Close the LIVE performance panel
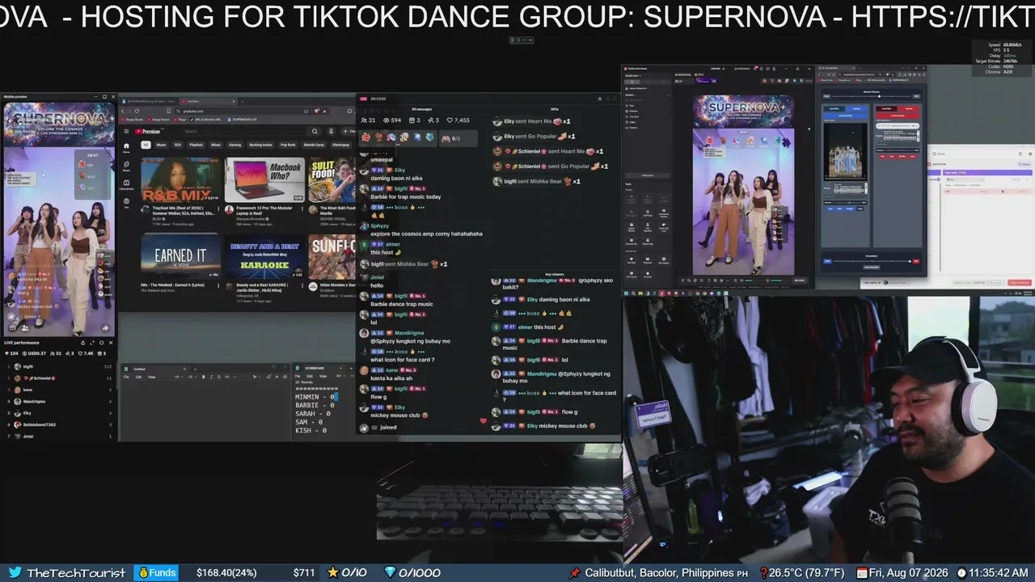1035x582 pixels. [x=111, y=343]
